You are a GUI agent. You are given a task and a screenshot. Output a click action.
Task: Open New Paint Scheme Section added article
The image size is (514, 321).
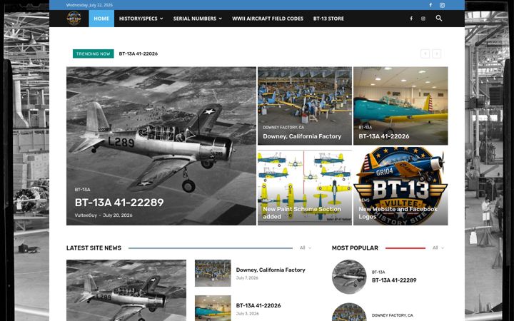pyautogui.click(x=302, y=213)
